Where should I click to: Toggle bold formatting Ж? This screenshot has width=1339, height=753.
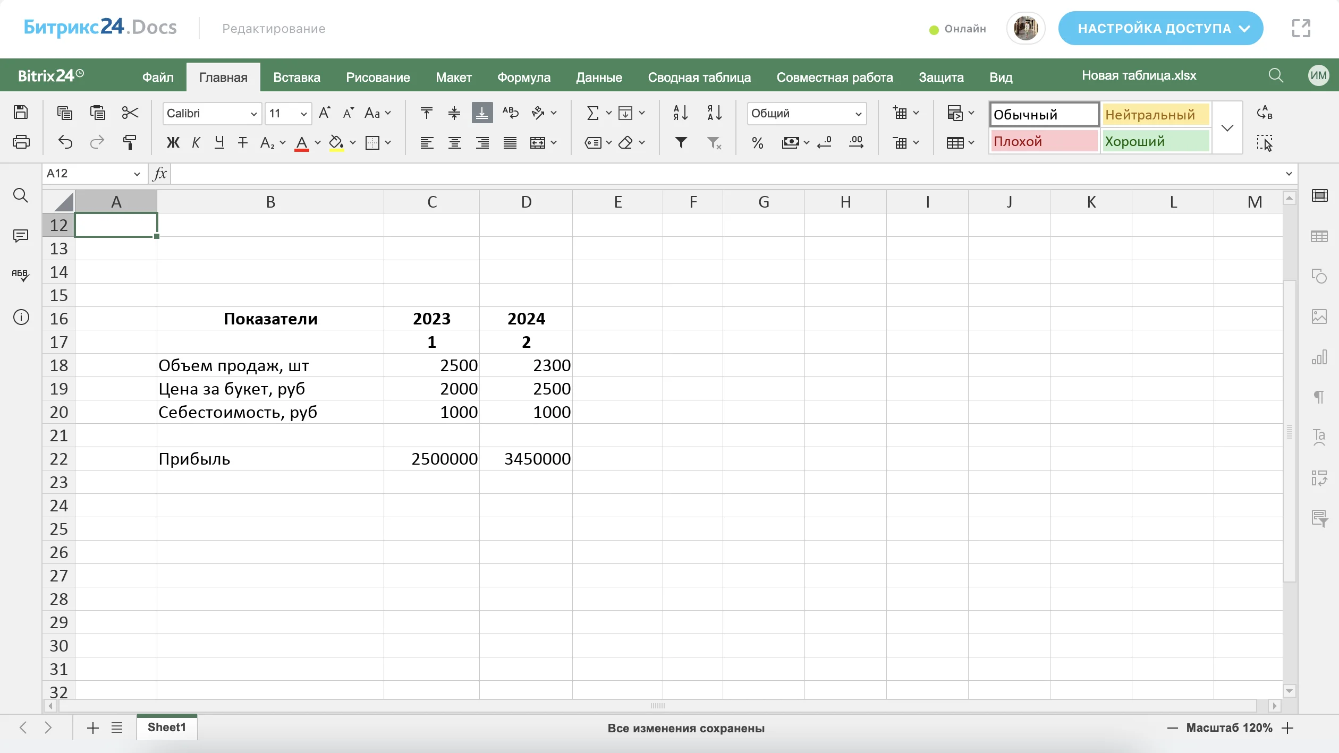point(173,142)
